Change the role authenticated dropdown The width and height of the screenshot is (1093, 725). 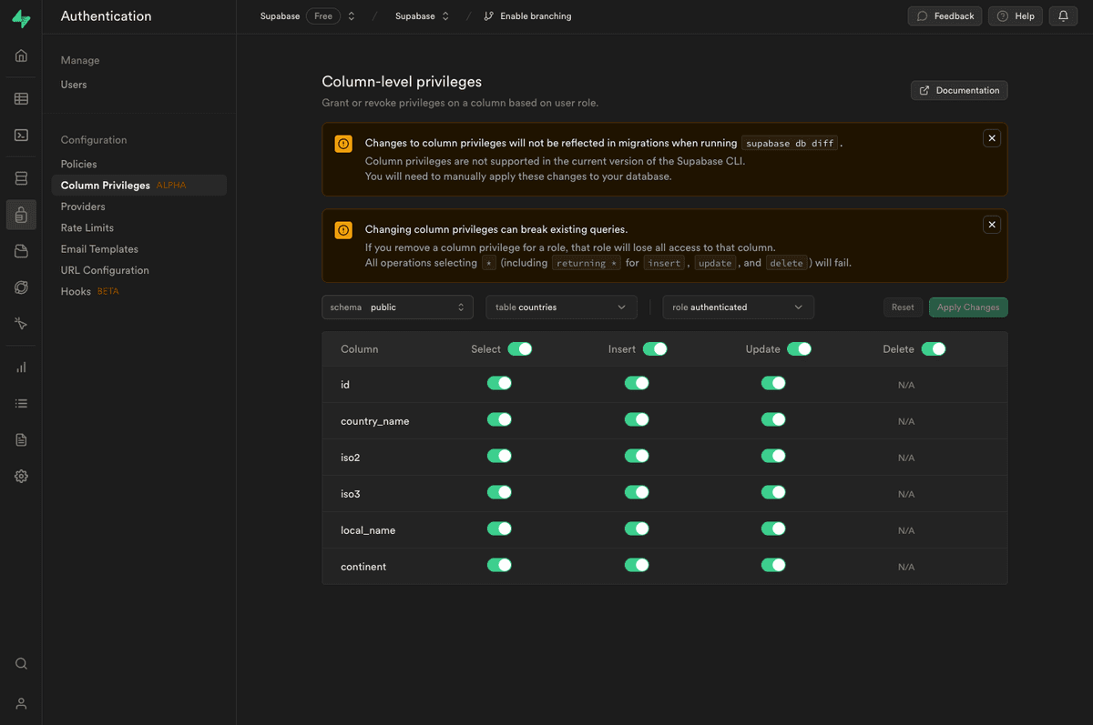pyautogui.click(x=738, y=307)
